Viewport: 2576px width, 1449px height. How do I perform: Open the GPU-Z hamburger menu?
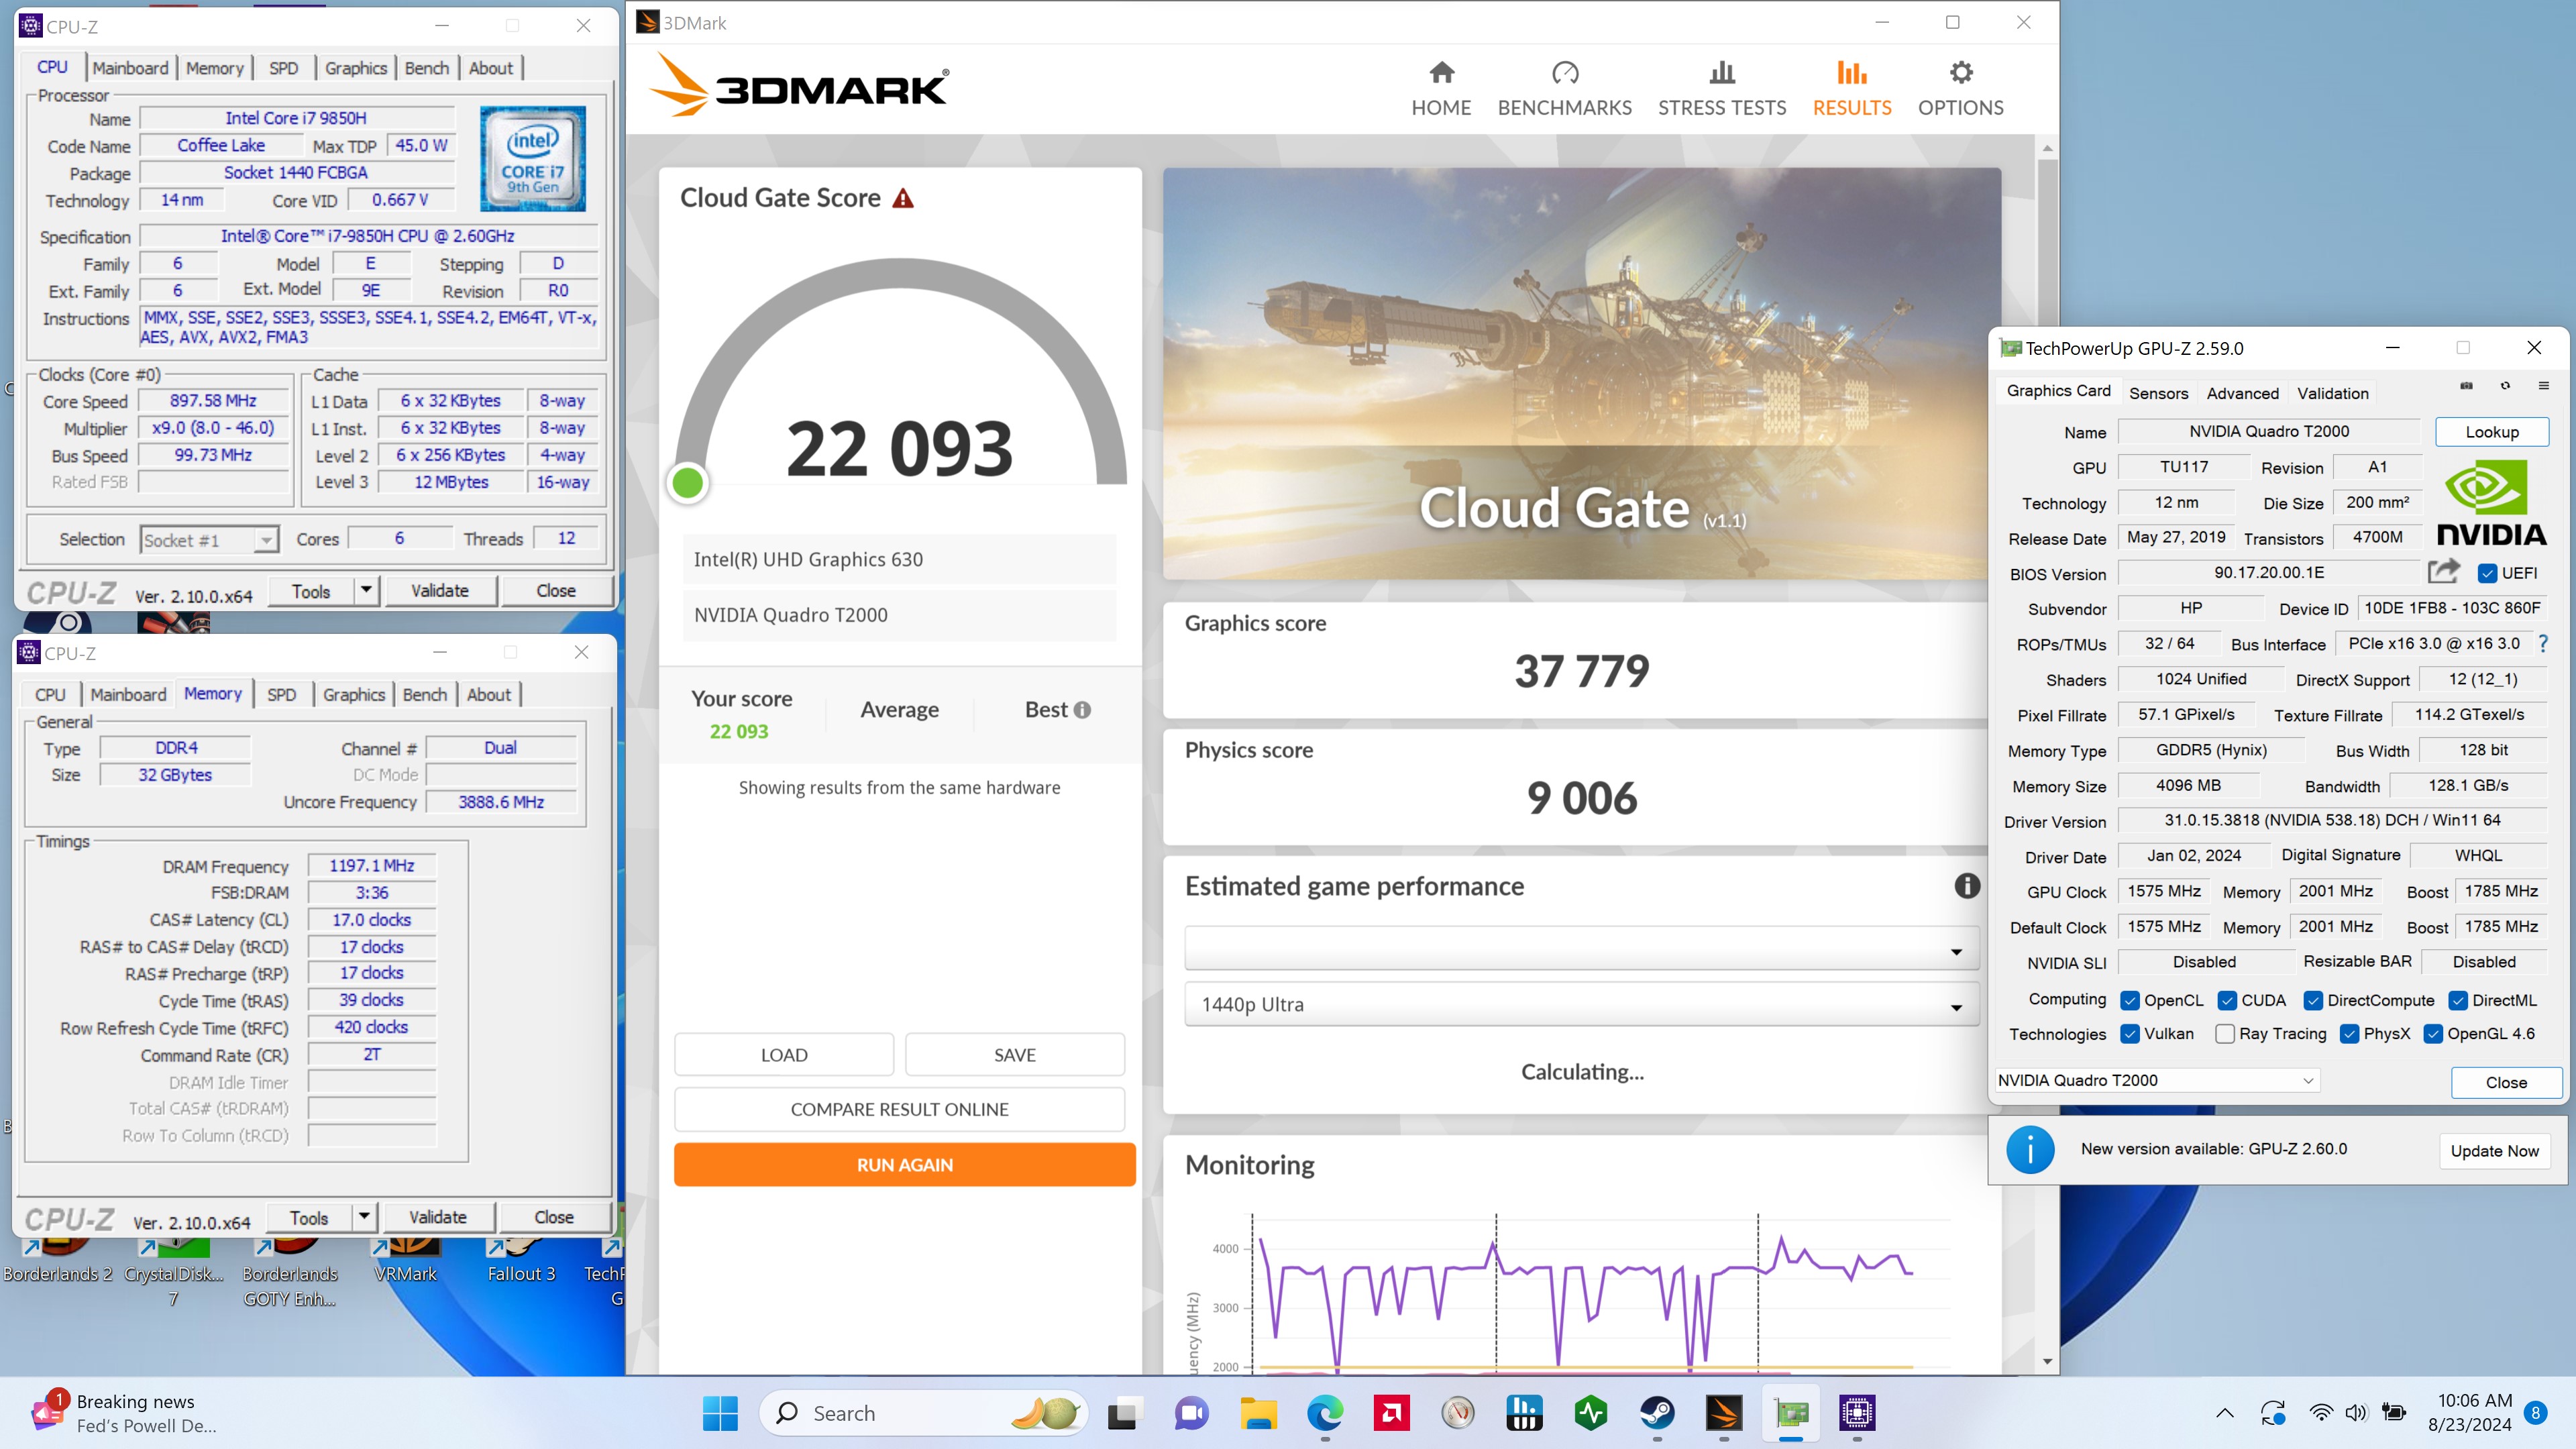[2544, 386]
